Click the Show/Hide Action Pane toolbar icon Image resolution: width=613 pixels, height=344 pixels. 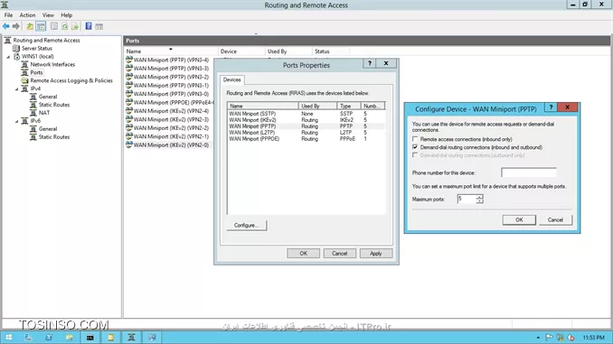point(99,26)
